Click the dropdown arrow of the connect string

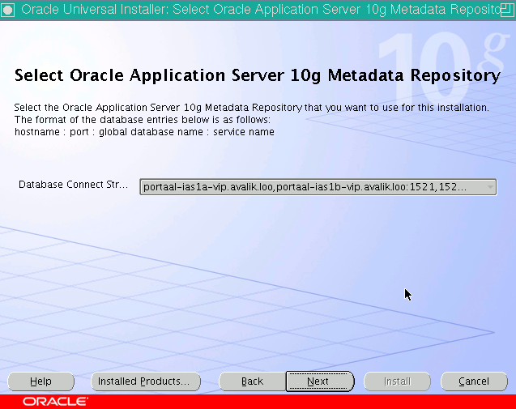click(490, 187)
